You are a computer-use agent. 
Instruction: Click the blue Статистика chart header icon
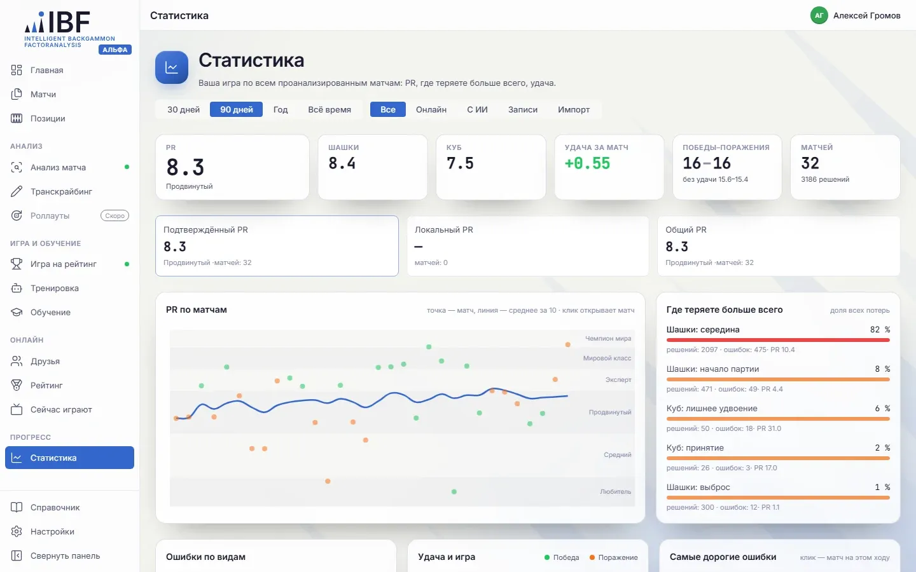click(172, 67)
